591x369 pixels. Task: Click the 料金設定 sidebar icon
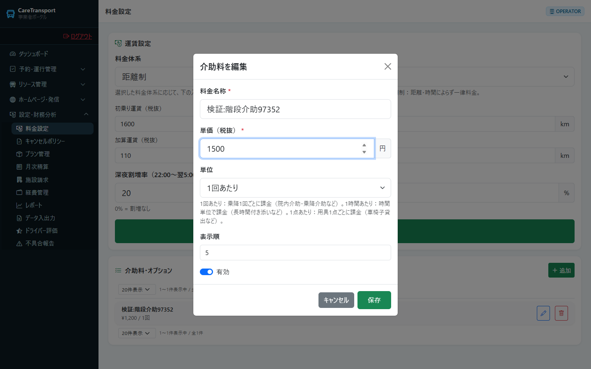[x=19, y=128]
